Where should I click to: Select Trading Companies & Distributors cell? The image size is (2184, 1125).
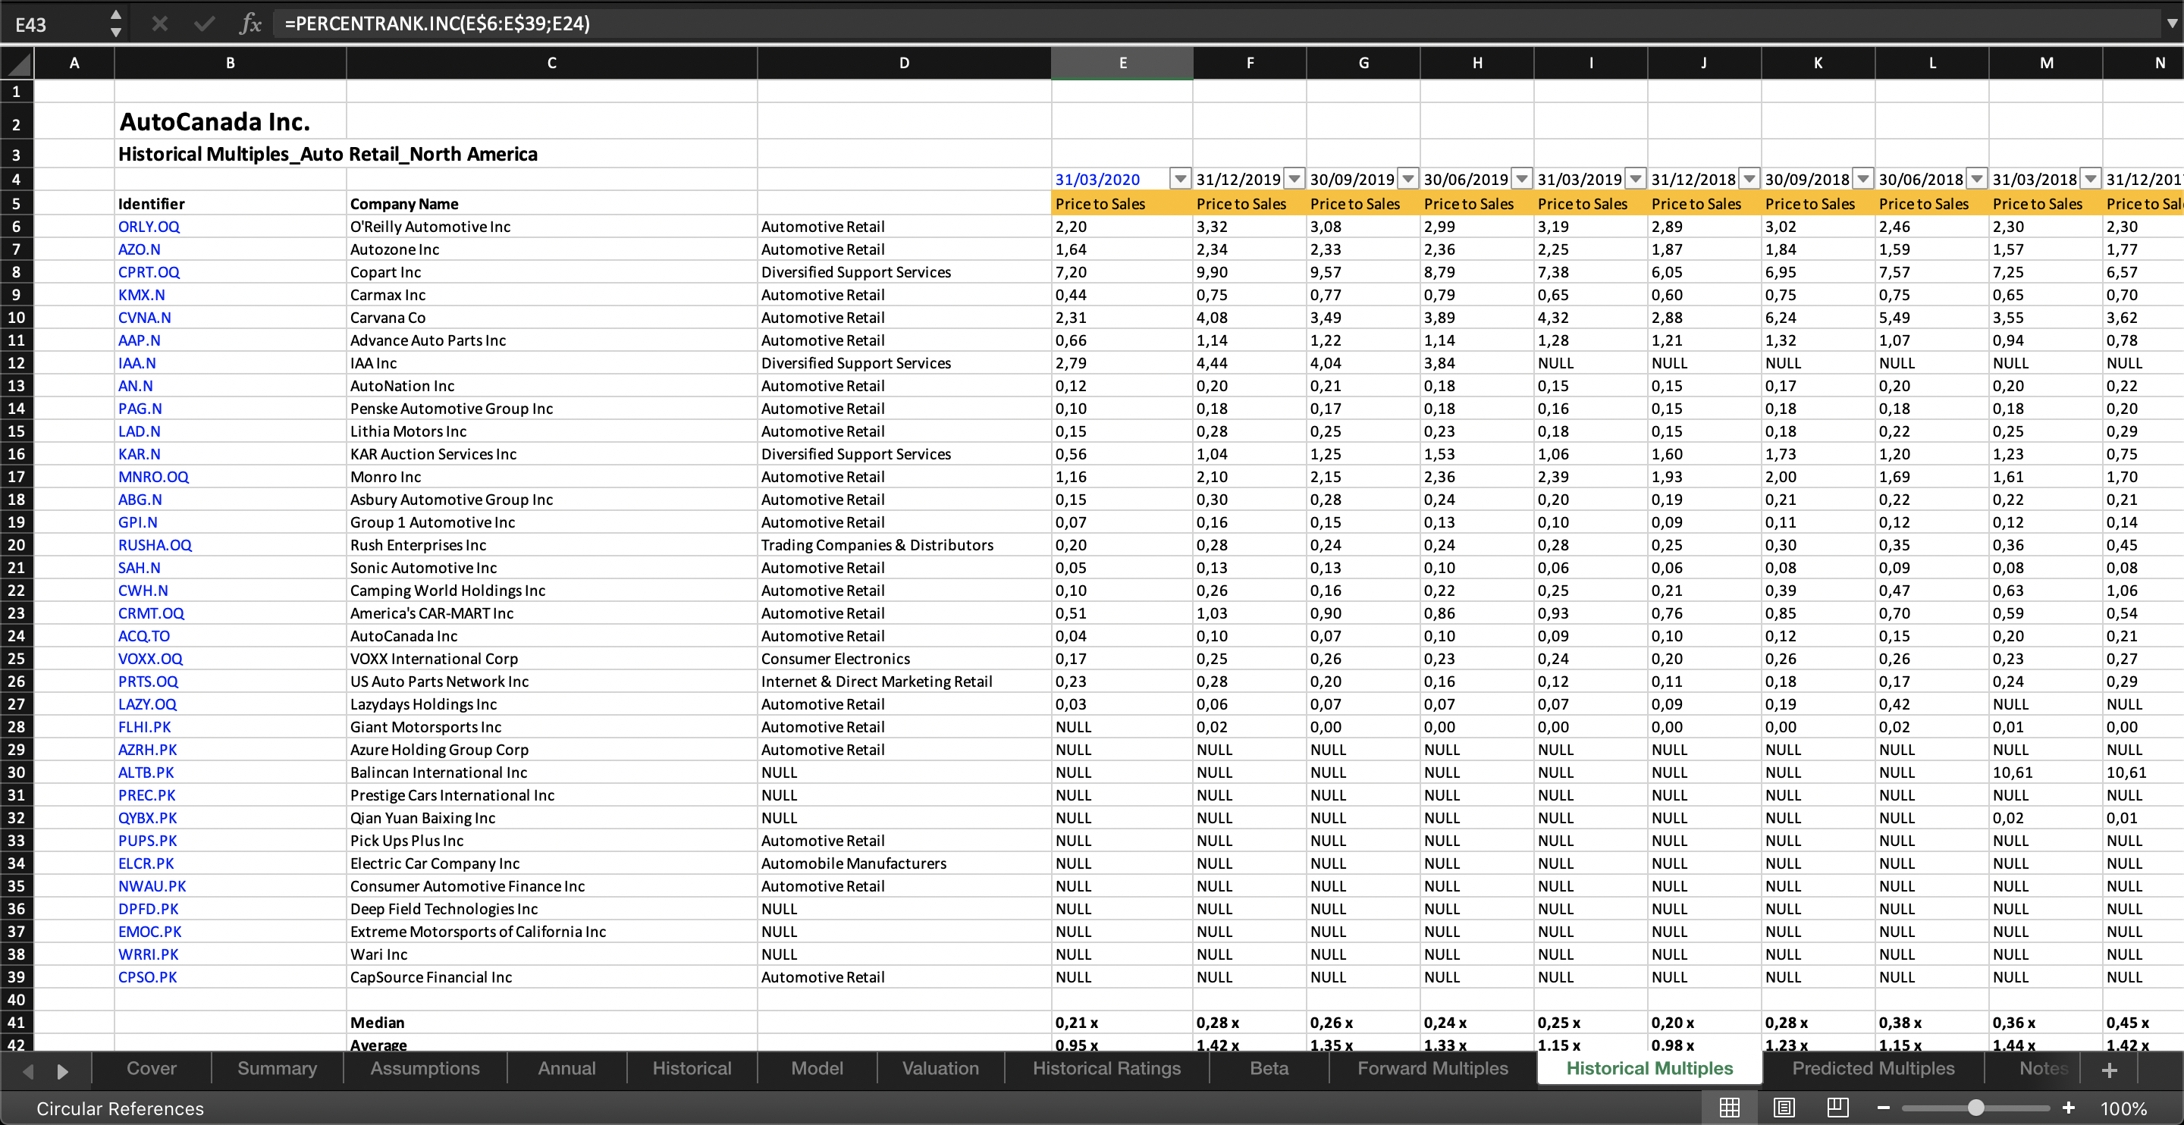[904, 545]
